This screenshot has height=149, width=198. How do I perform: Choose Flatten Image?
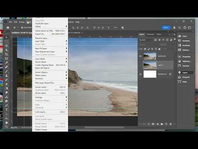click(50, 130)
